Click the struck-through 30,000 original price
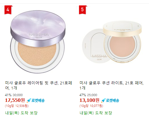 [18, 95]
